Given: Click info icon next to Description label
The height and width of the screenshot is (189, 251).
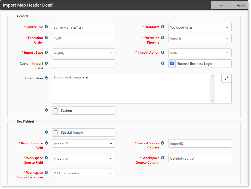Looking at the screenshot, I should pyautogui.click(x=46, y=78).
